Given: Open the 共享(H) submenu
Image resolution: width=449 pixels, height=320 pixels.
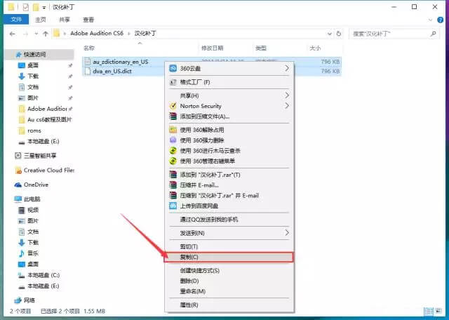Looking at the screenshot, I should point(229,95).
